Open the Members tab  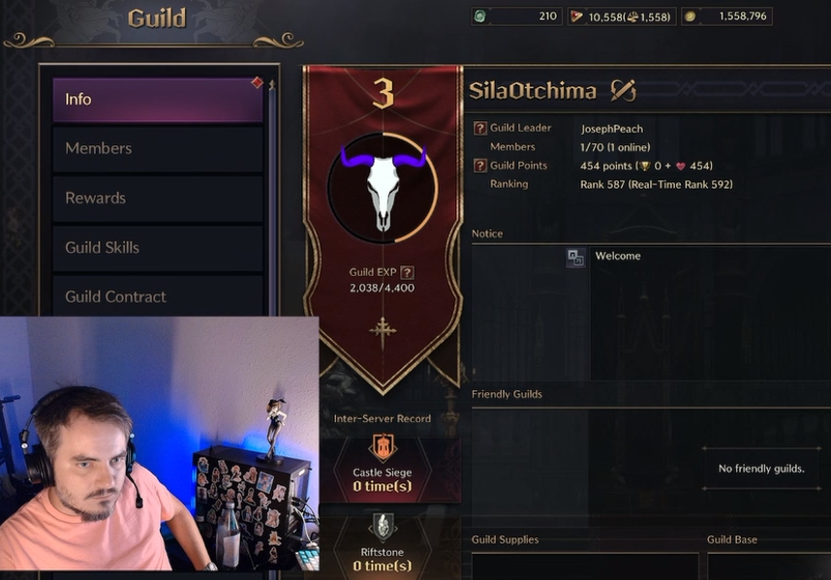point(158,148)
